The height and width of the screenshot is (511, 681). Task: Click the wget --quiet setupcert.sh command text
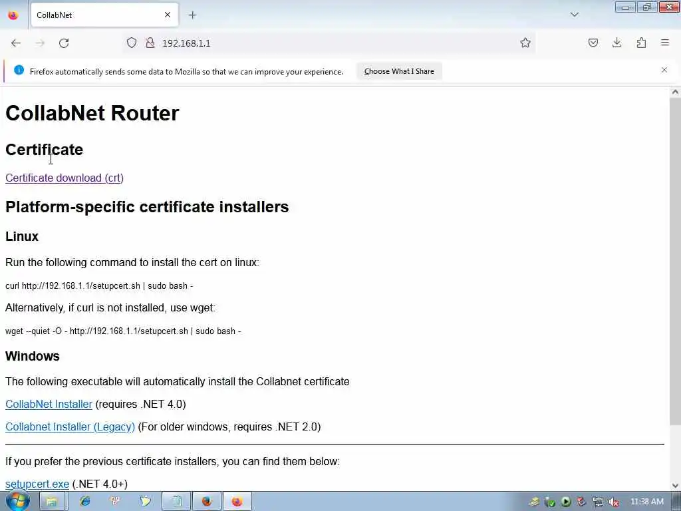(123, 331)
